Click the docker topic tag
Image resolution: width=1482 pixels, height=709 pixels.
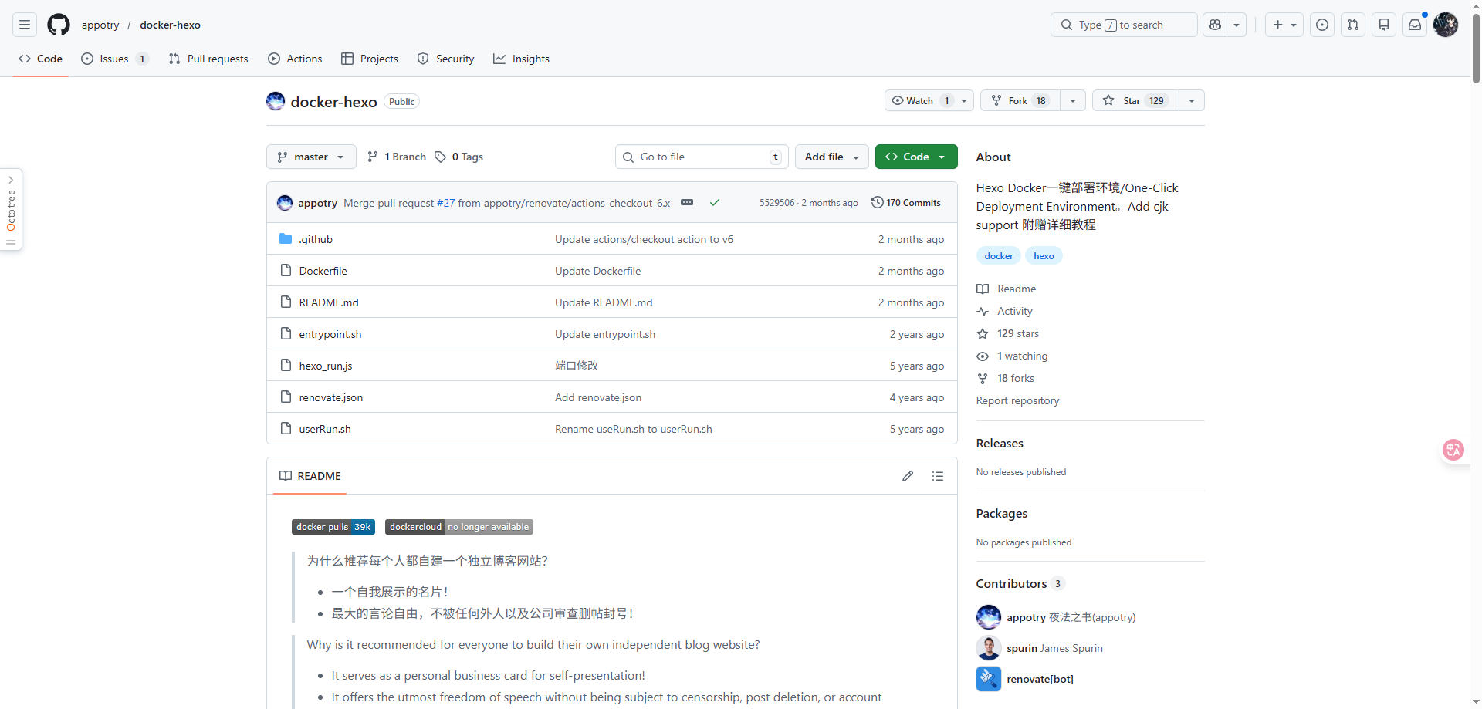pos(999,255)
